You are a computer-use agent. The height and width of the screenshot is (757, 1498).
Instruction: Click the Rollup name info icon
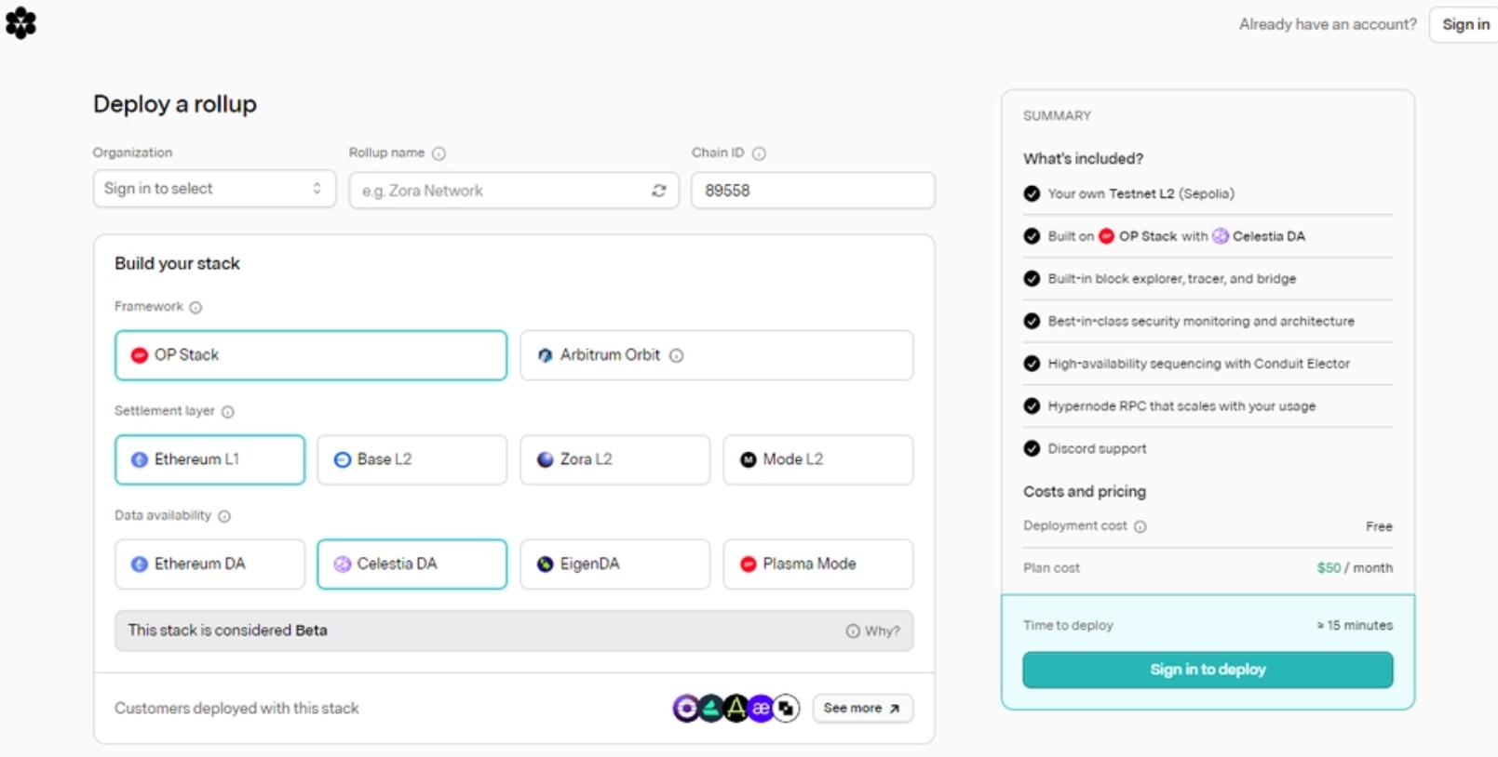[439, 153]
